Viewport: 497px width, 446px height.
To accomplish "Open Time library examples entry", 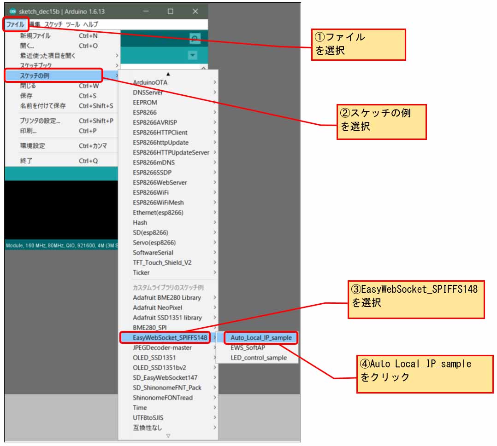I will [169, 408].
